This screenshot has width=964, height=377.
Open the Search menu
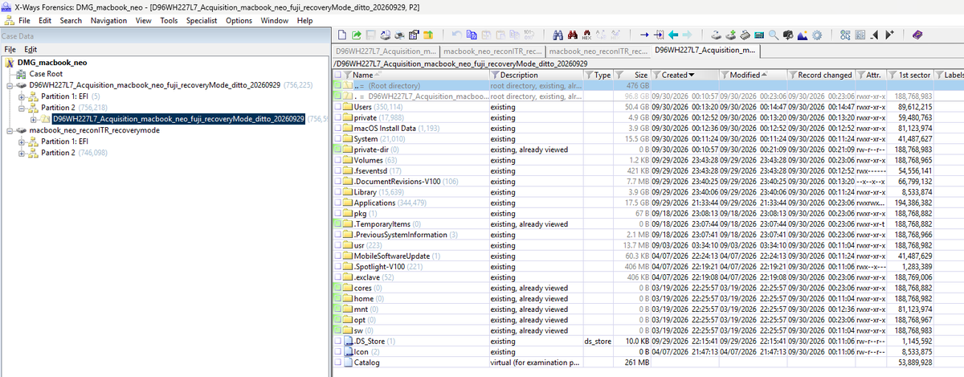(71, 20)
